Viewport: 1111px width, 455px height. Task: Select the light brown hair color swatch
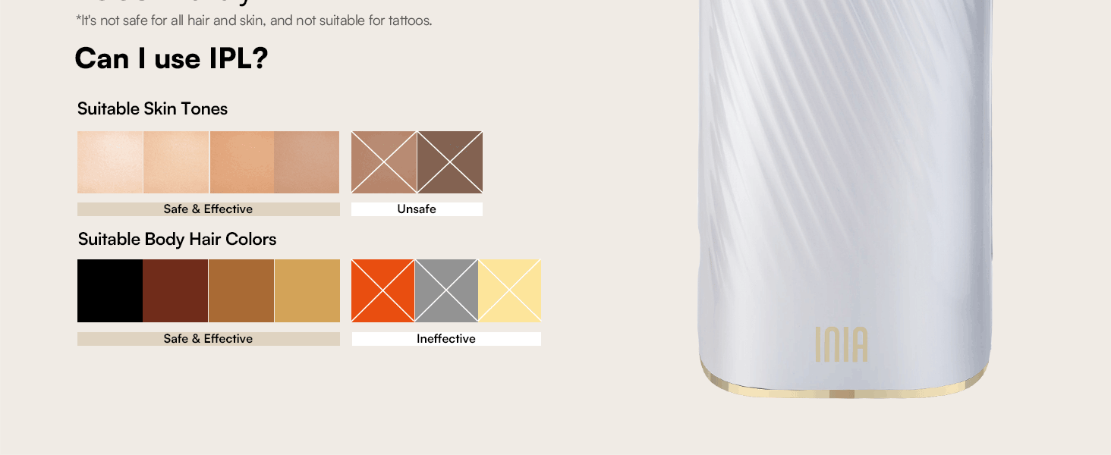241,291
